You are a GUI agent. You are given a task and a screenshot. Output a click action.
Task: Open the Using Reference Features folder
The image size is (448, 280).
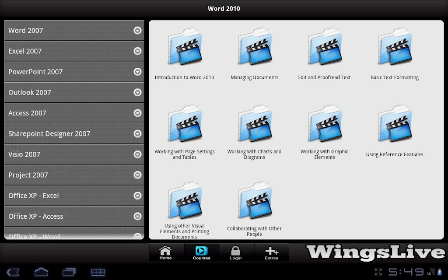click(x=395, y=124)
